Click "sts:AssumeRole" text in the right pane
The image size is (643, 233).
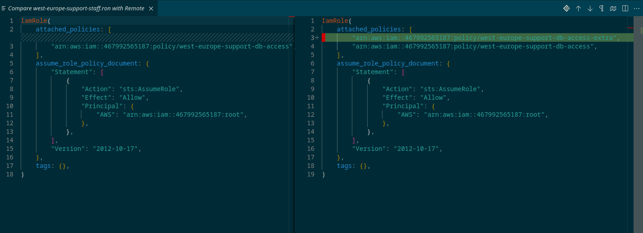[450, 89]
